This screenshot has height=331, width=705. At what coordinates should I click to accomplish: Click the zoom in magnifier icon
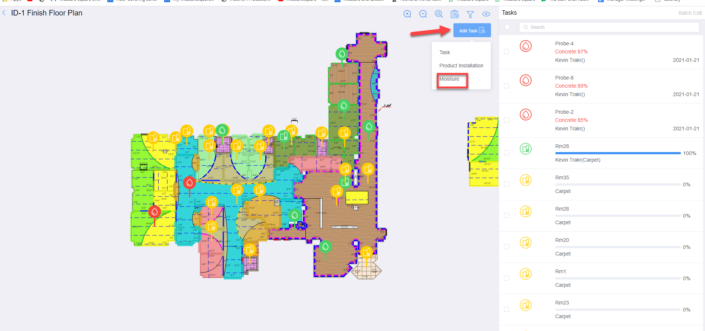coord(407,14)
